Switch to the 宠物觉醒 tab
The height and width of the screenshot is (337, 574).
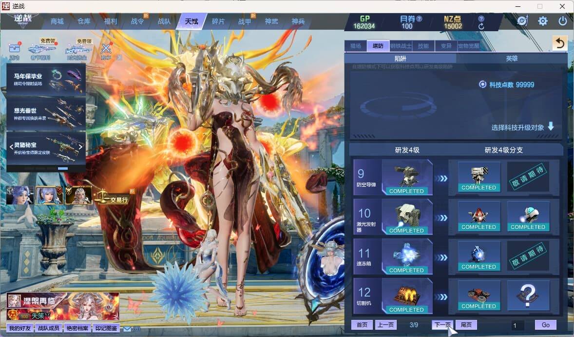[x=469, y=46]
